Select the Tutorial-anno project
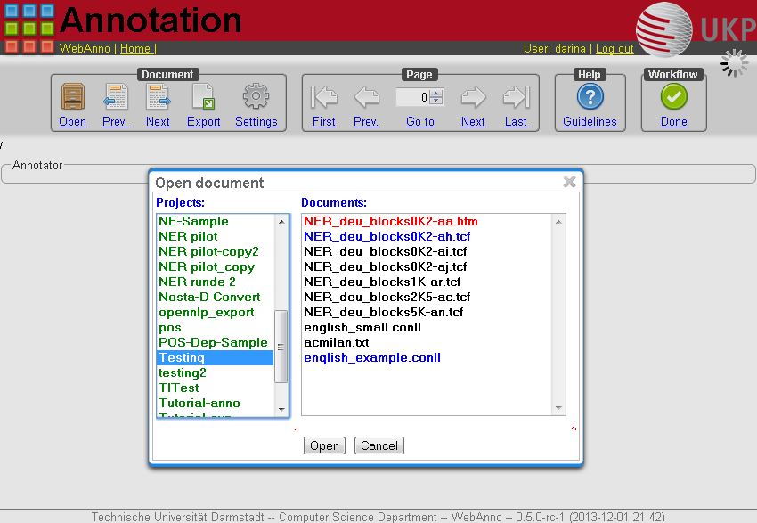Viewport: 757px width, 523px height. 216,403
